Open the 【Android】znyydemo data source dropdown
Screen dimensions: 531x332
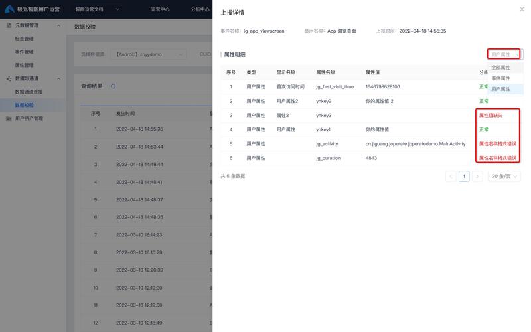click(148, 54)
